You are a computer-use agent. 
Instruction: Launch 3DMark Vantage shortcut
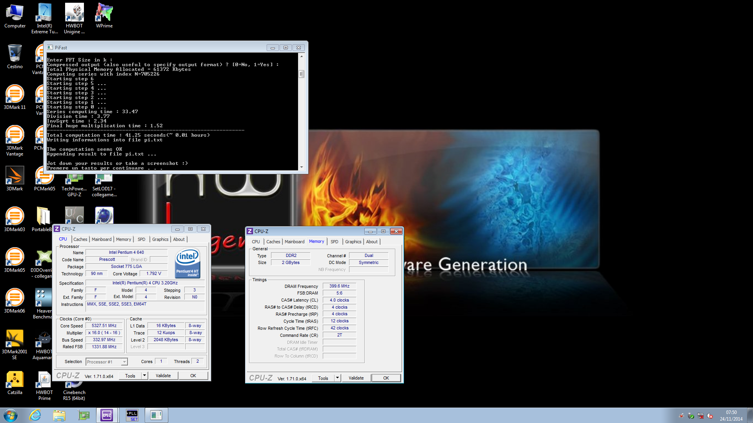(x=15, y=141)
